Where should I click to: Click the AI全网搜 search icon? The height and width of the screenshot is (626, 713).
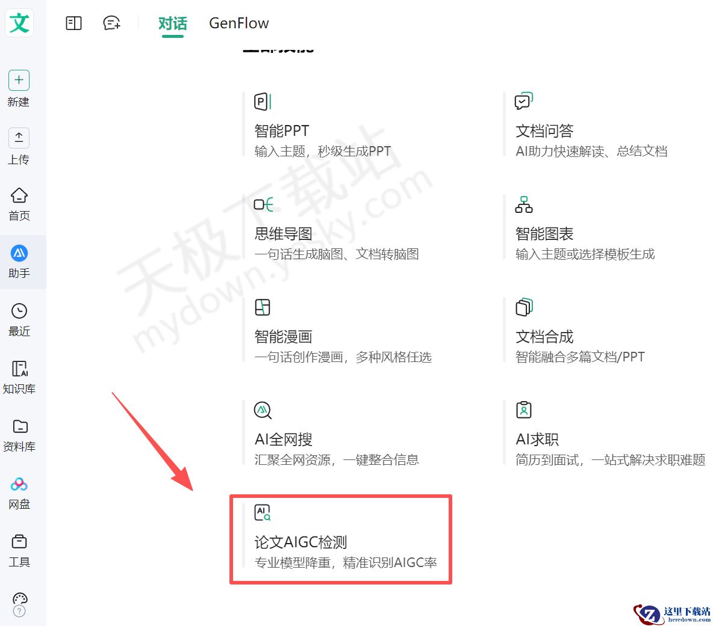pos(263,410)
